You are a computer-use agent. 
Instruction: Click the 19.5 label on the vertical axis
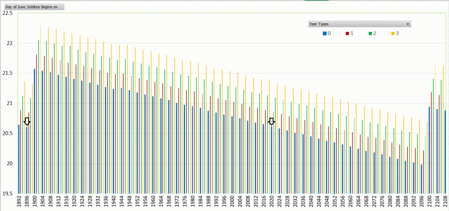(7, 193)
